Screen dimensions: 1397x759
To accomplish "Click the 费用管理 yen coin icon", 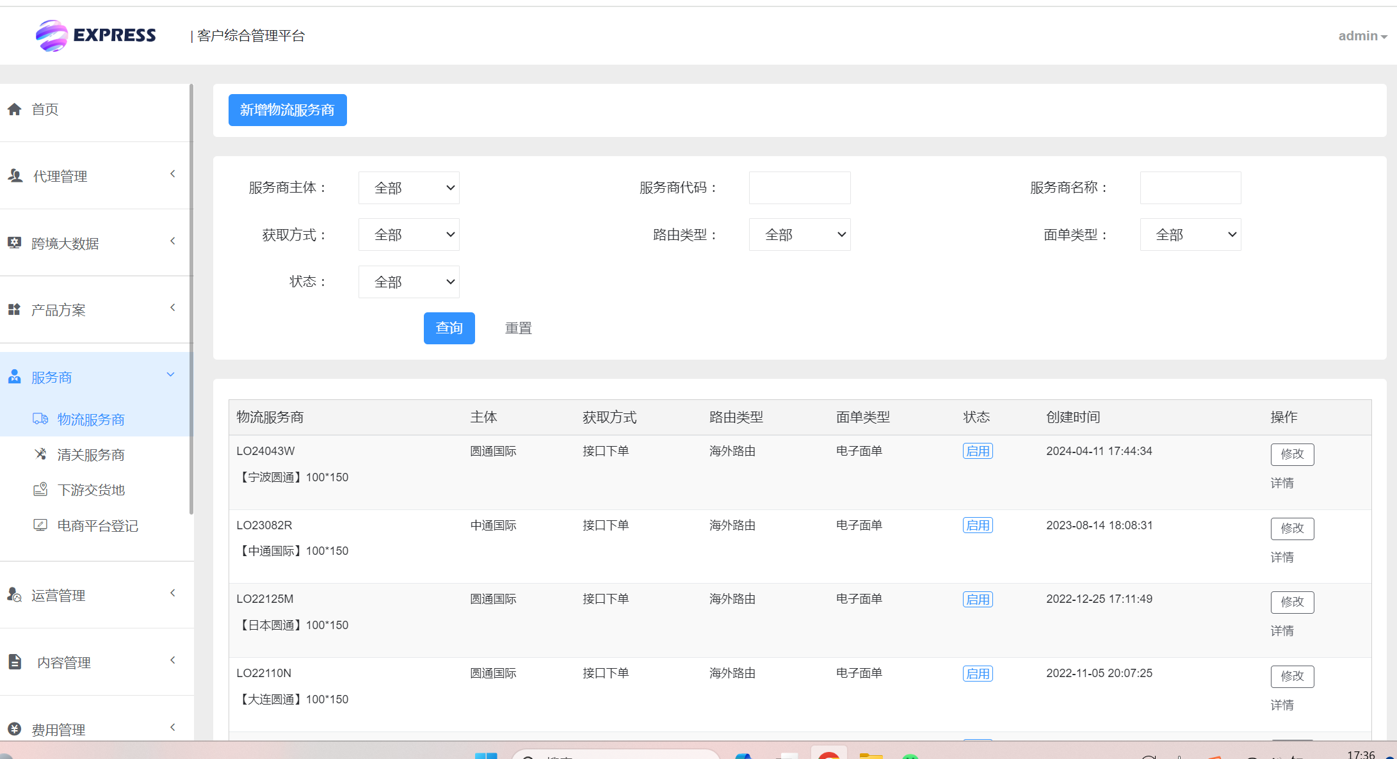I will pyautogui.click(x=14, y=729).
